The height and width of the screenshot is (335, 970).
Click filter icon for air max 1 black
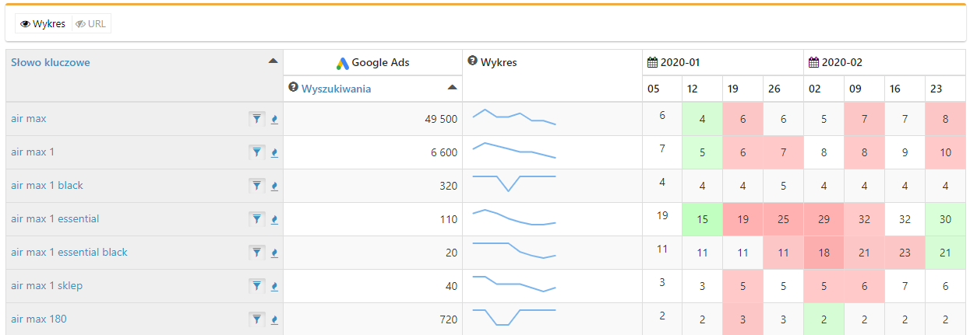coord(256,186)
